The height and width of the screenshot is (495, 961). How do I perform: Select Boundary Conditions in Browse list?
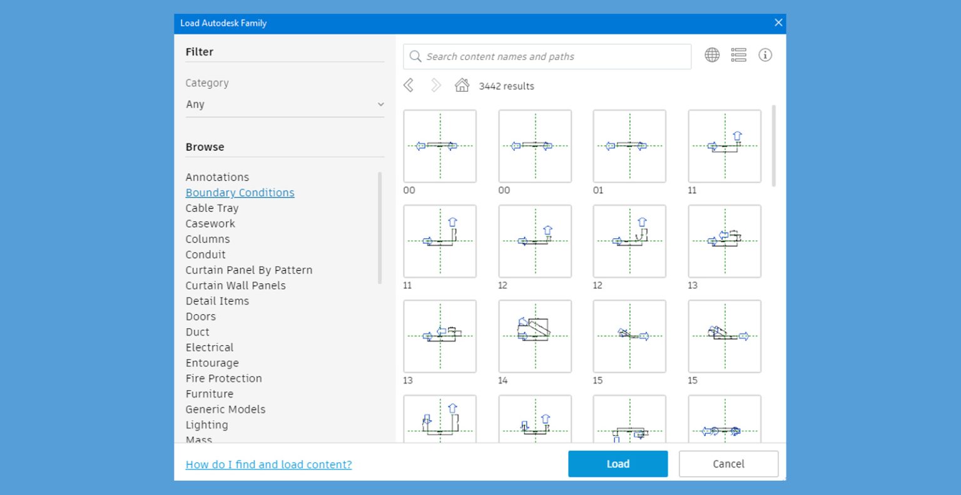[240, 192]
